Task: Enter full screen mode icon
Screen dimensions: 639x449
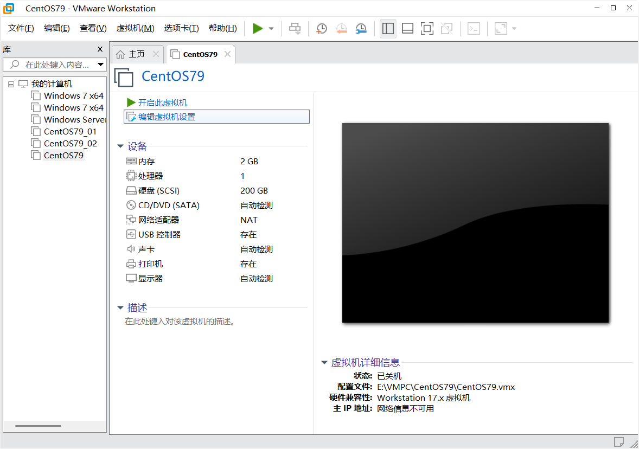Action: [427, 29]
